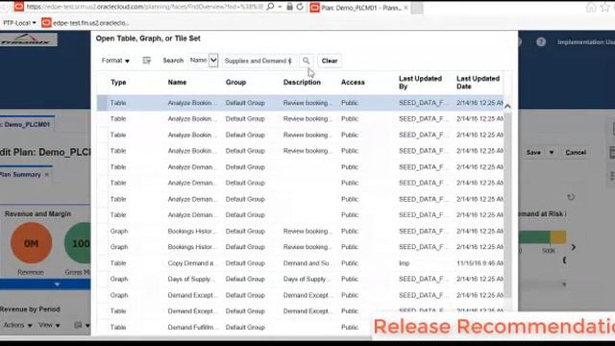Viewport: 615px width, 346px height.
Task: Open the address bar dropdown arrow
Action: tap(280, 7)
